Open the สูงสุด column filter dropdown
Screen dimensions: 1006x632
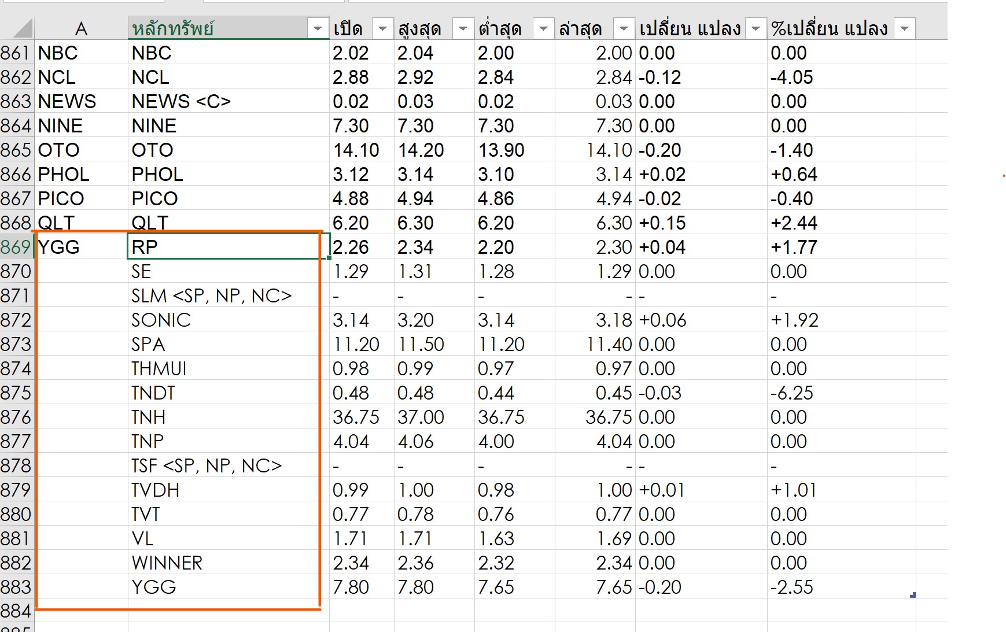coord(462,28)
